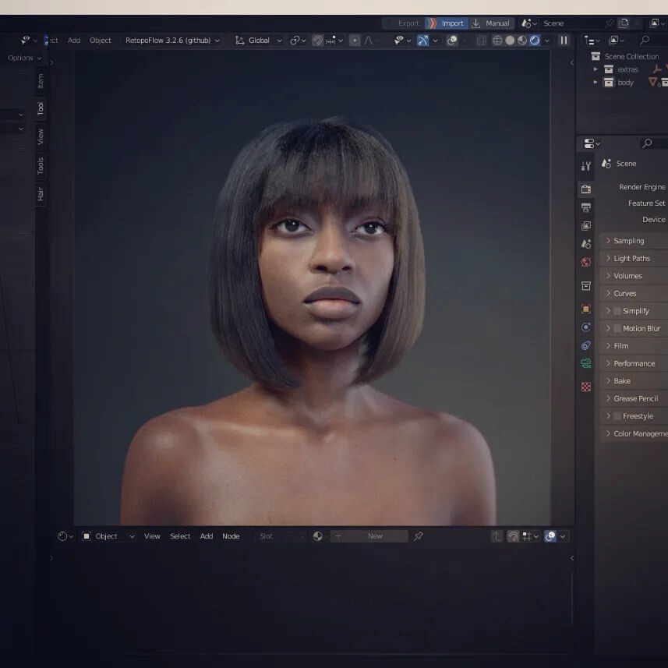Click the material sphere icon beside Slot
Screen dimensions: 668x668
(x=317, y=536)
